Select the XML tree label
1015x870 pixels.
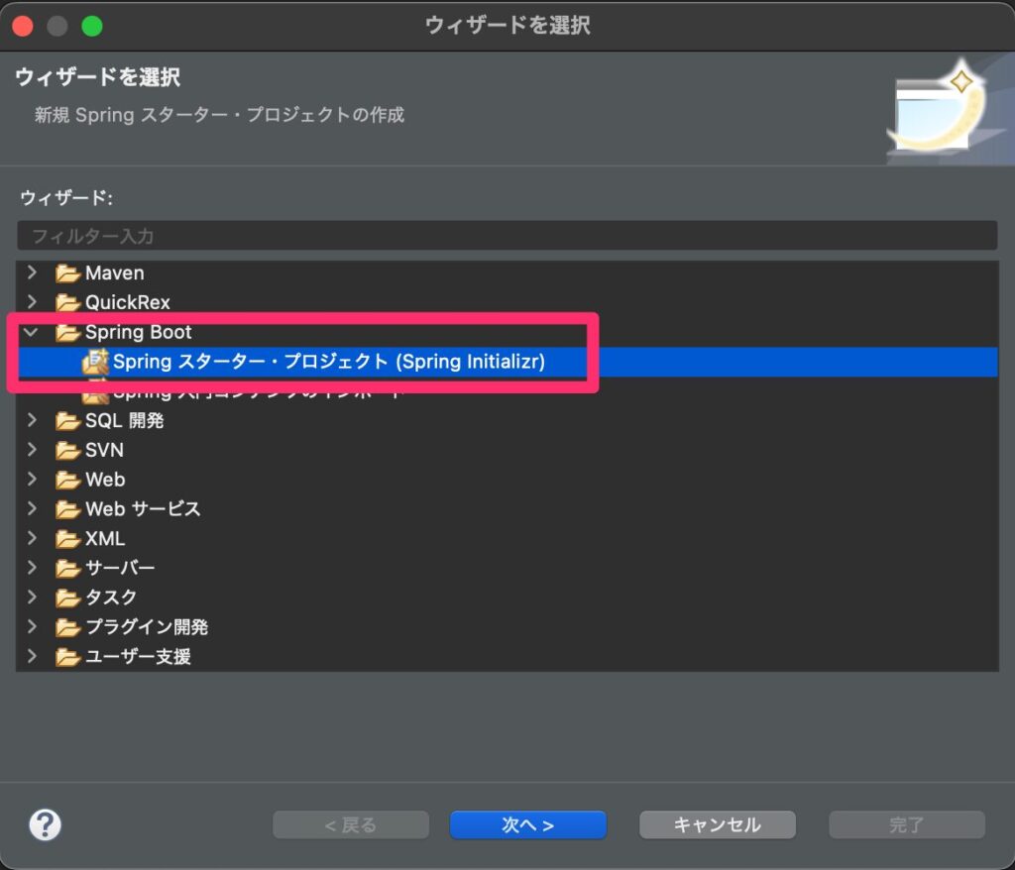click(x=105, y=539)
